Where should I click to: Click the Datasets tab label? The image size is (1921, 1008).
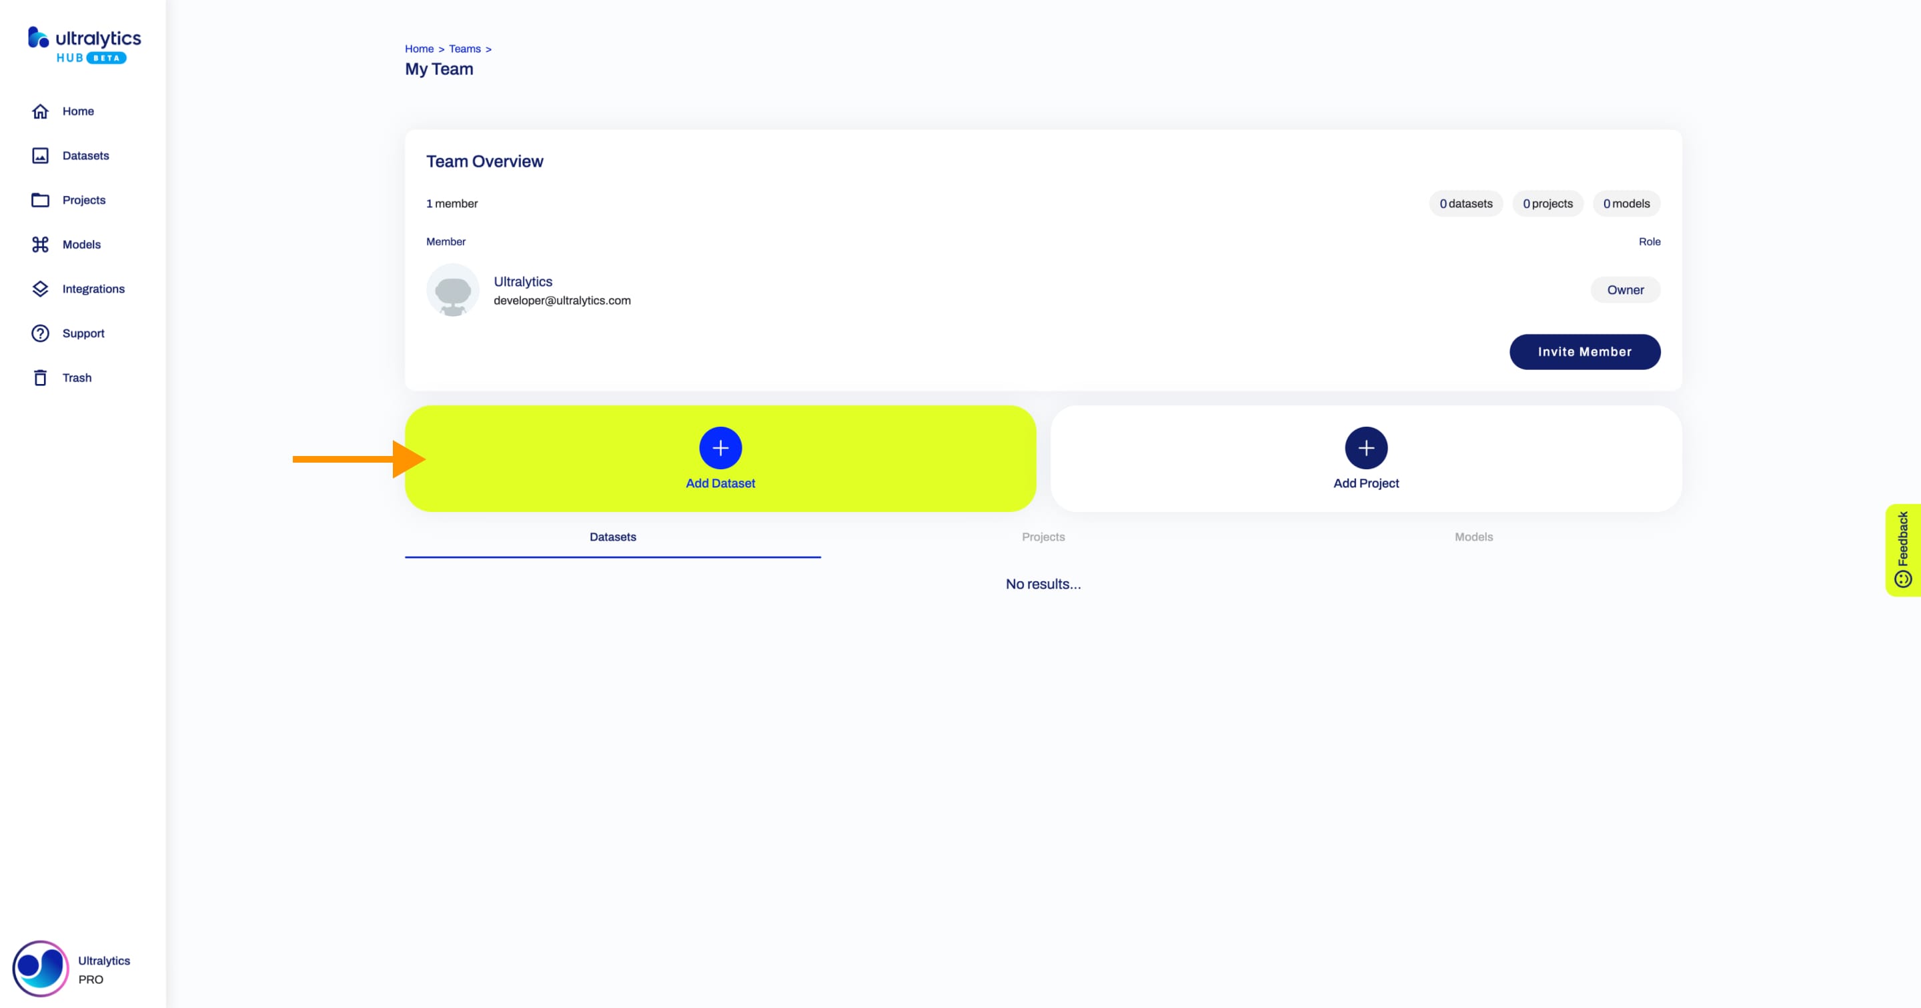coord(612,536)
